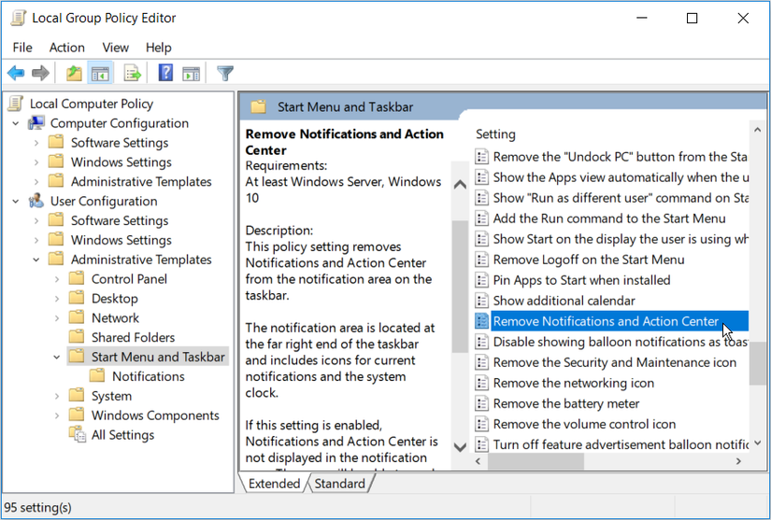
Task: Expand Software Settings under Computer Configuration
Action: coord(36,143)
